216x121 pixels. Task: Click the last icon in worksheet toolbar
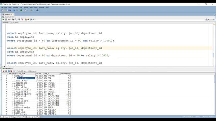click(x=33, y=19)
